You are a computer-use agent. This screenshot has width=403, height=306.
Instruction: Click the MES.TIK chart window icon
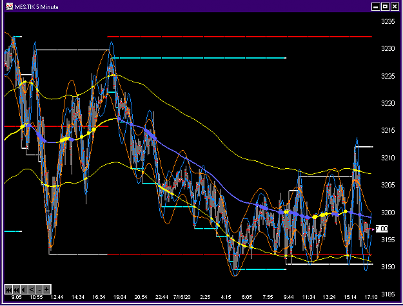click(x=10, y=6)
